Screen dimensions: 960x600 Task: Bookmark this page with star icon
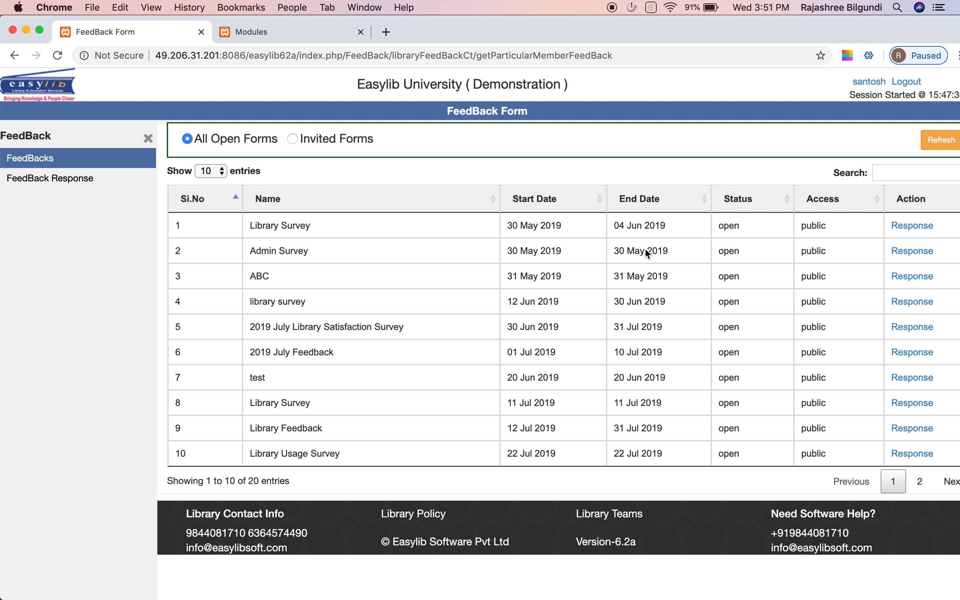click(x=820, y=56)
